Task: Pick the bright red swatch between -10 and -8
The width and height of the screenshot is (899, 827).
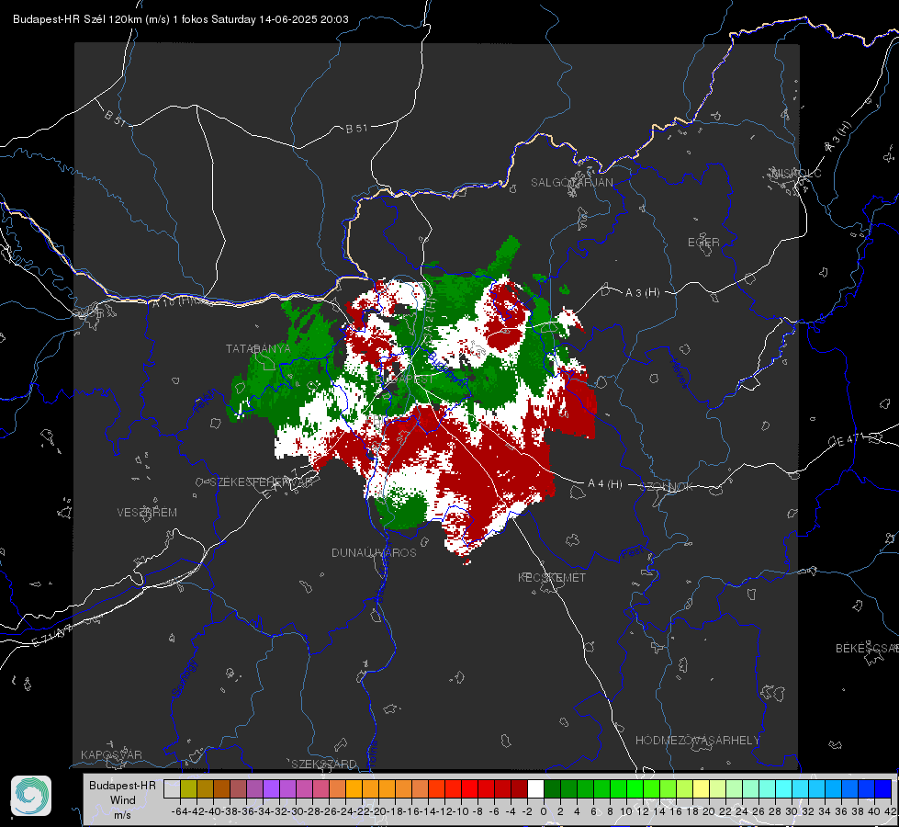Action: tap(469, 788)
